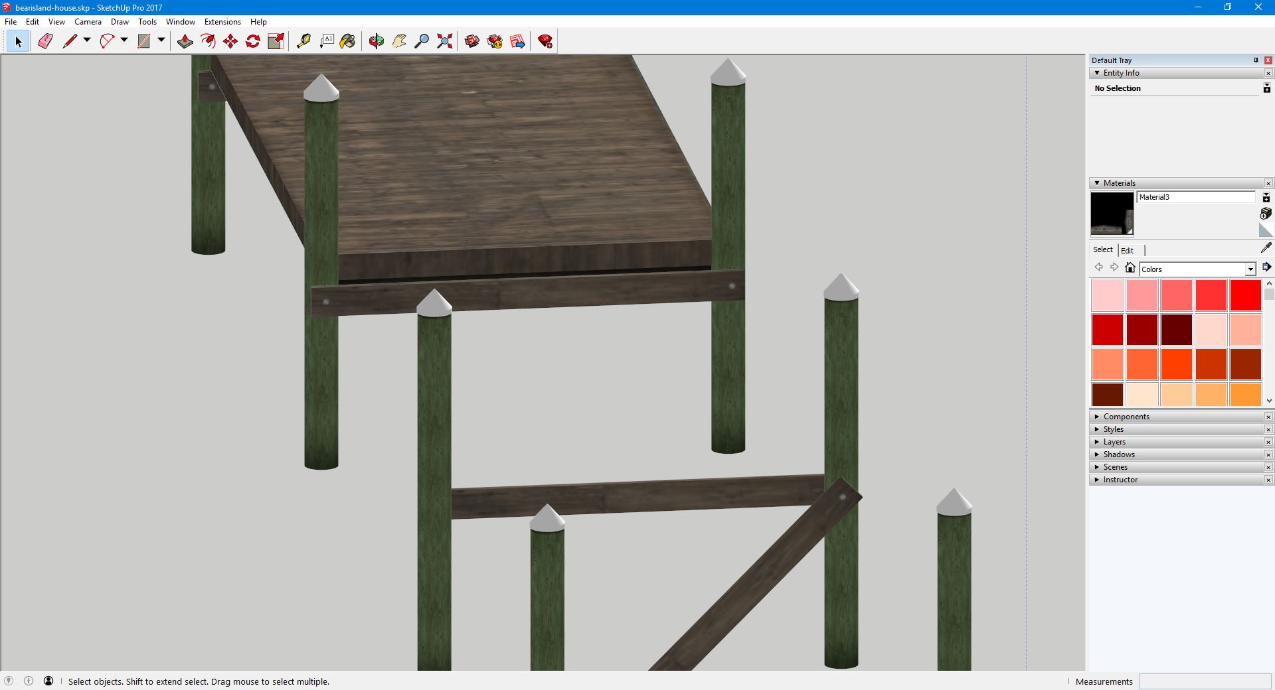Collapse the Entity Info panel
The height and width of the screenshot is (690, 1275).
point(1097,73)
